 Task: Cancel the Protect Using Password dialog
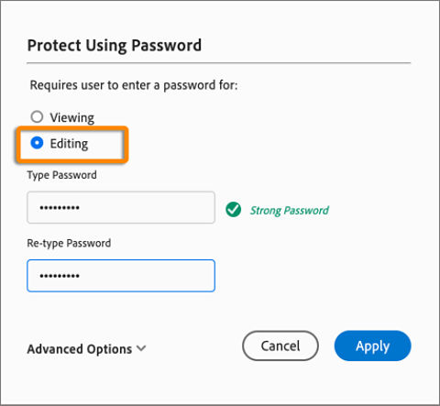pyautogui.click(x=280, y=346)
